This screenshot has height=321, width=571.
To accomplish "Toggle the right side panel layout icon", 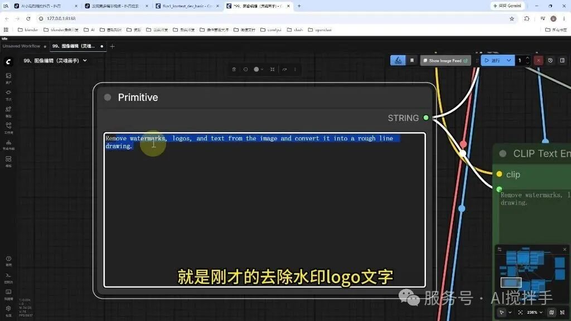I will click(562, 60).
